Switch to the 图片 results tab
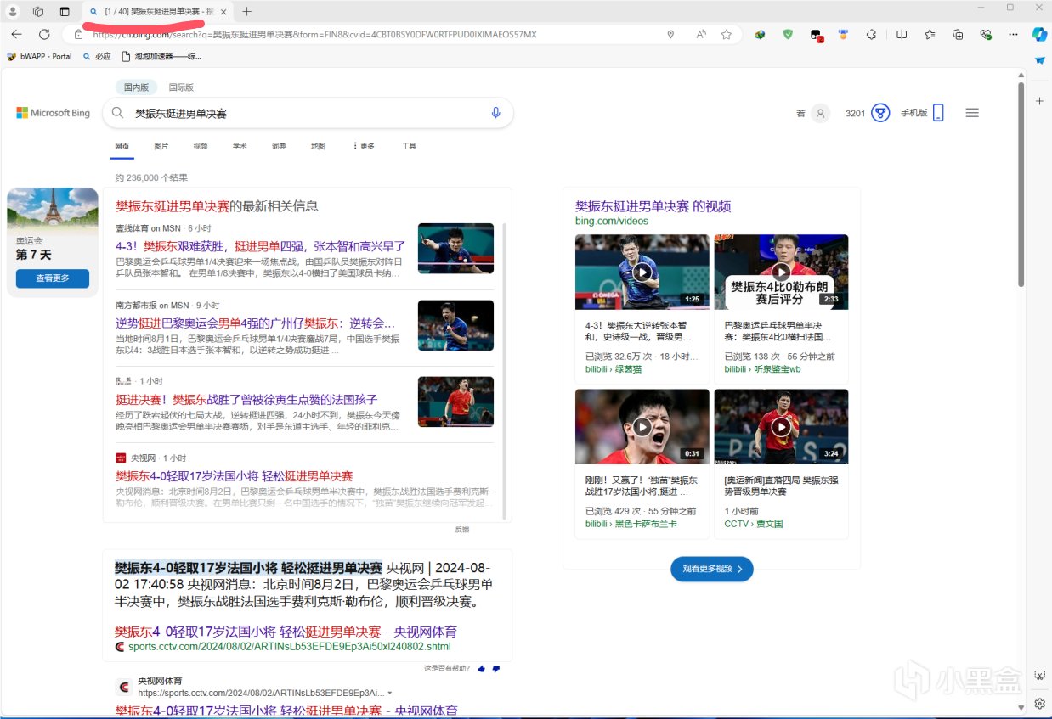This screenshot has height=719, width=1052. (x=161, y=146)
